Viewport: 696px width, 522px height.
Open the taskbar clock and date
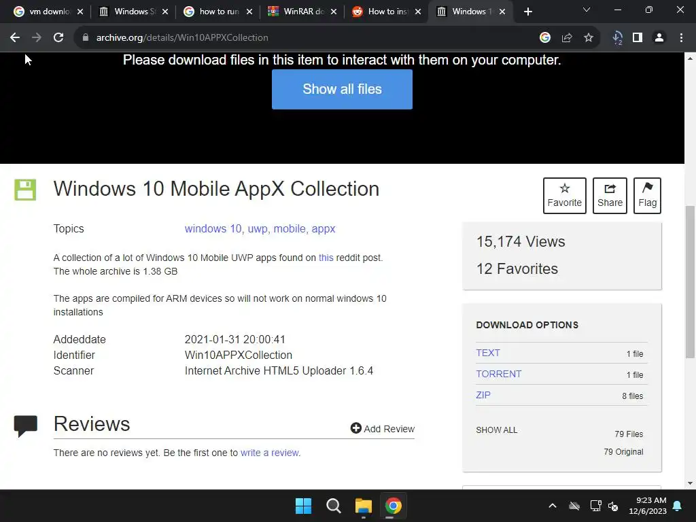(x=648, y=506)
